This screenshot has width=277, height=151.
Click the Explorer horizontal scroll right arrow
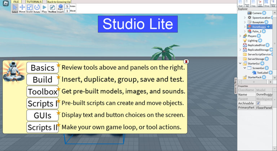(x=271, y=82)
